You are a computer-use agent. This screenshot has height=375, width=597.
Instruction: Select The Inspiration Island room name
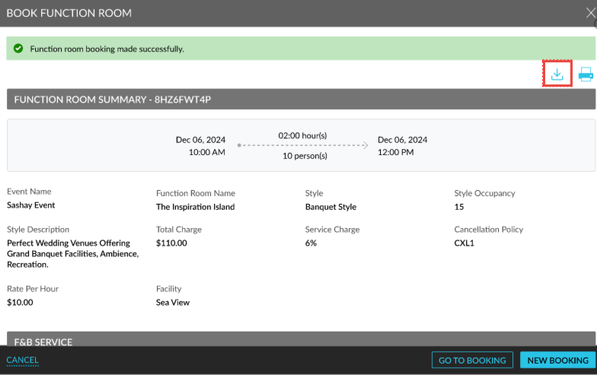tap(195, 207)
